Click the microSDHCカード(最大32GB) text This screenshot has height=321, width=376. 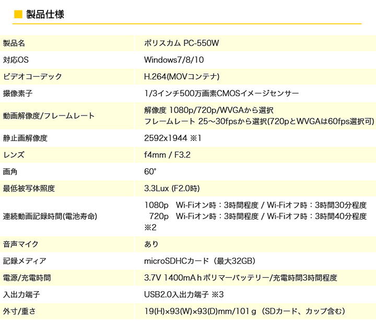pyautogui.click(x=199, y=260)
